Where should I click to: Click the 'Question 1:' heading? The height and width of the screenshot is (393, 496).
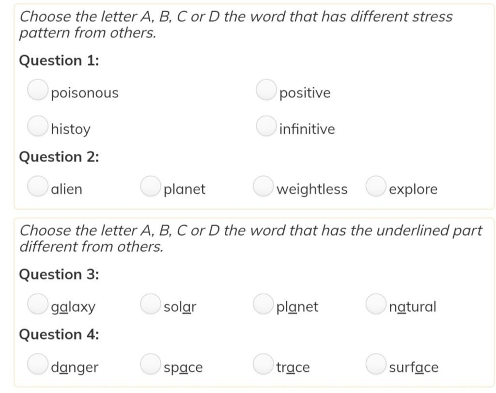(59, 60)
